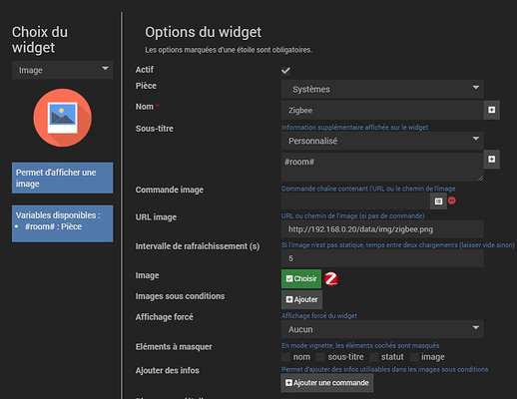This screenshot has height=399, width=517.
Task: Click Ajouter under Images sous conditions
Action: [x=301, y=299]
